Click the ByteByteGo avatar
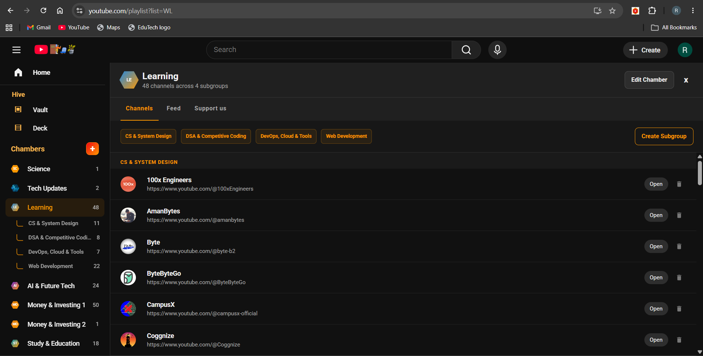 click(128, 278)
